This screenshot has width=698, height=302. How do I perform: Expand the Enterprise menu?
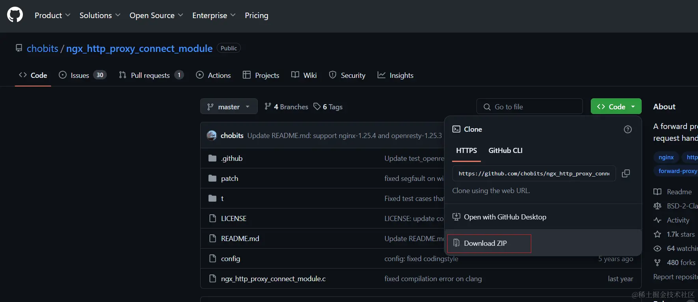tap(214, 15)
